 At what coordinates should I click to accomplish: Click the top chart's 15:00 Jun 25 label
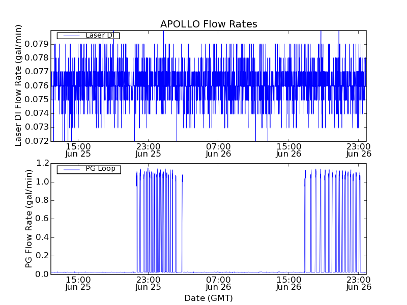coord(78,150)
